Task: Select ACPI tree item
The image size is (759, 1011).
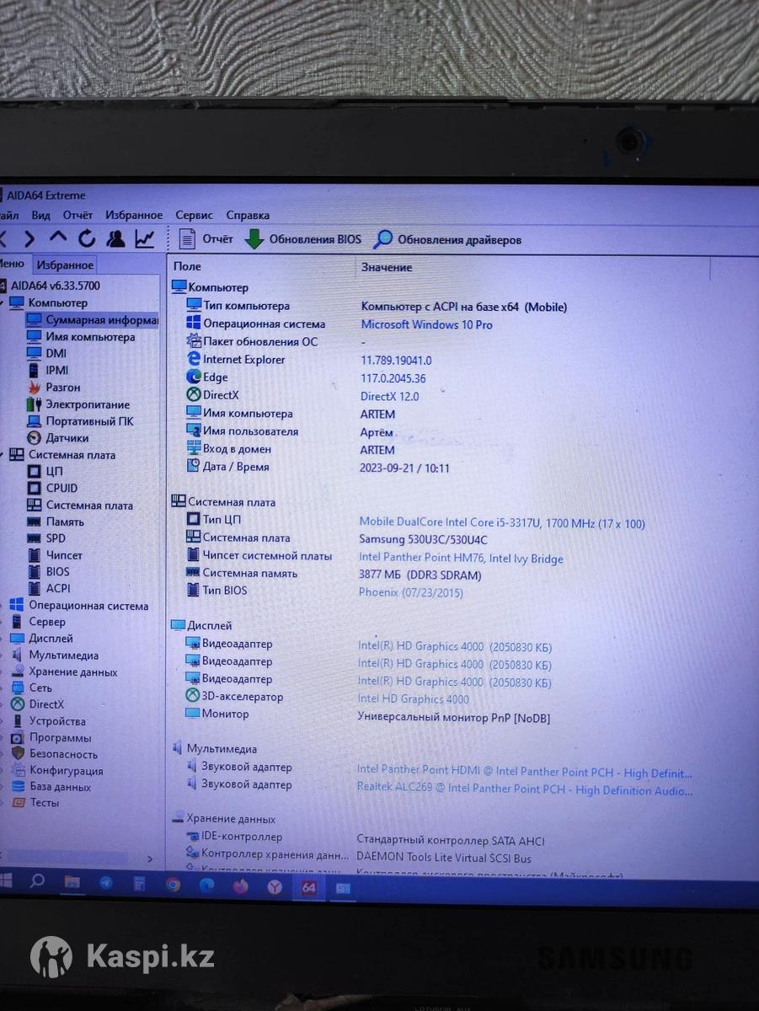Action: pos(49,589)
